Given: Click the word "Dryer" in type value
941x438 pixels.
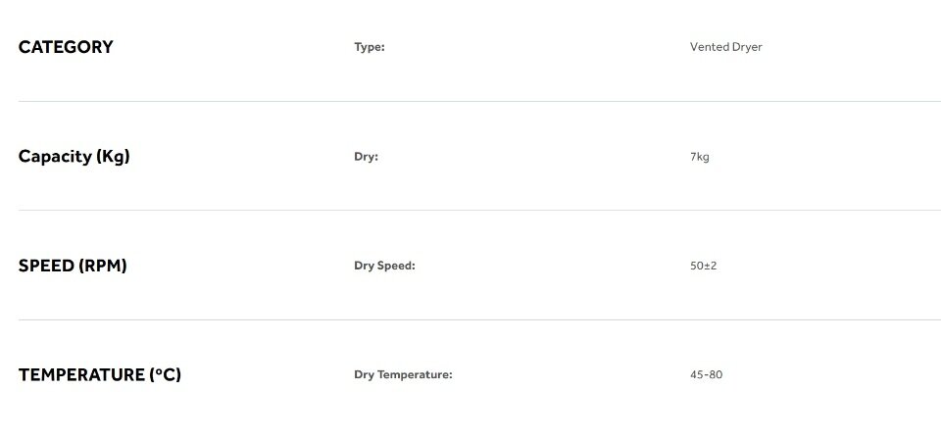Looking at the screenshot, I should [x=747, y=47].
